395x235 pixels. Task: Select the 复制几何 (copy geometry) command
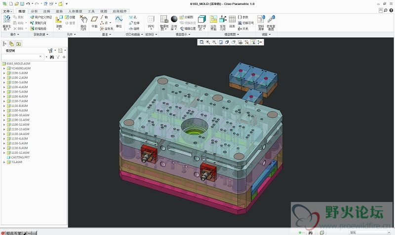(x=38, y=23)
